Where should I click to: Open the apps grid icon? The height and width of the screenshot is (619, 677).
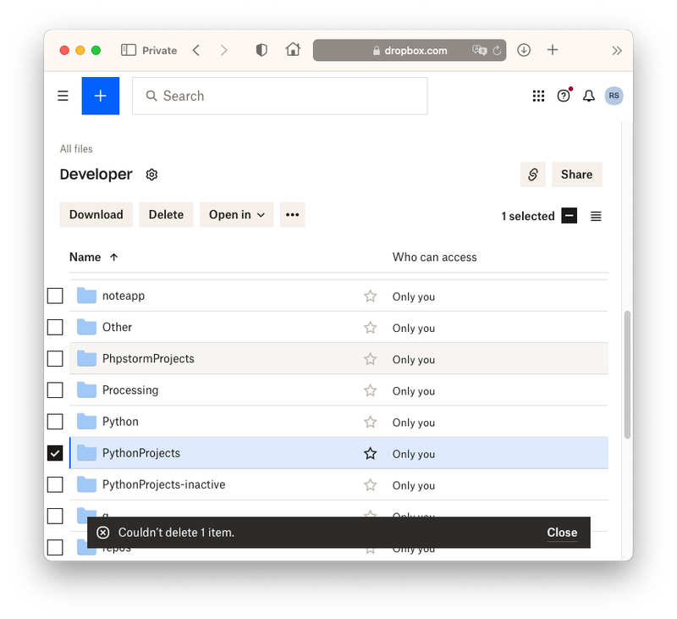[538, 96]
